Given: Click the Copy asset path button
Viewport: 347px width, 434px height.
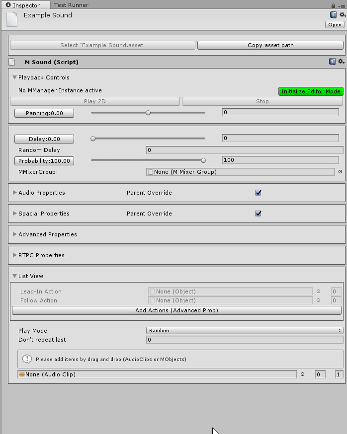Looking at the screenshot, I should (x=270, y=45).
